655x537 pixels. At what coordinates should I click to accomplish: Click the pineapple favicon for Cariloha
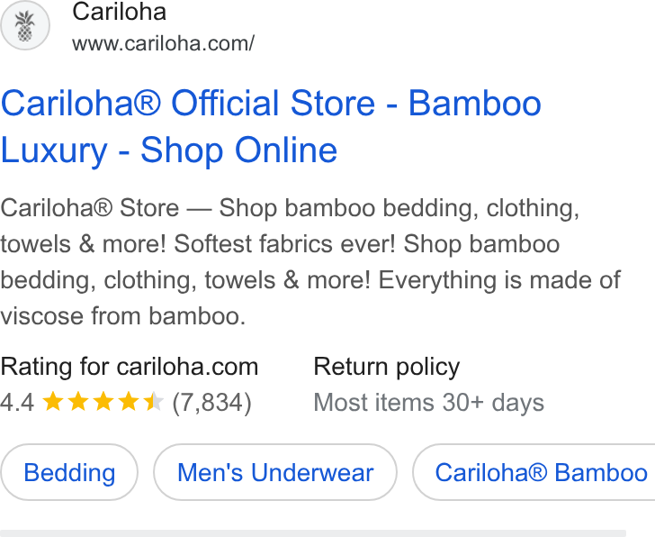(x=25, y=25)
